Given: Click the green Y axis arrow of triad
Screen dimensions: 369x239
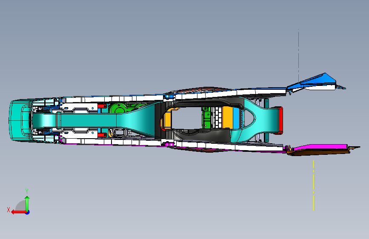Looking at the screenshot, I should click(27, 204).
